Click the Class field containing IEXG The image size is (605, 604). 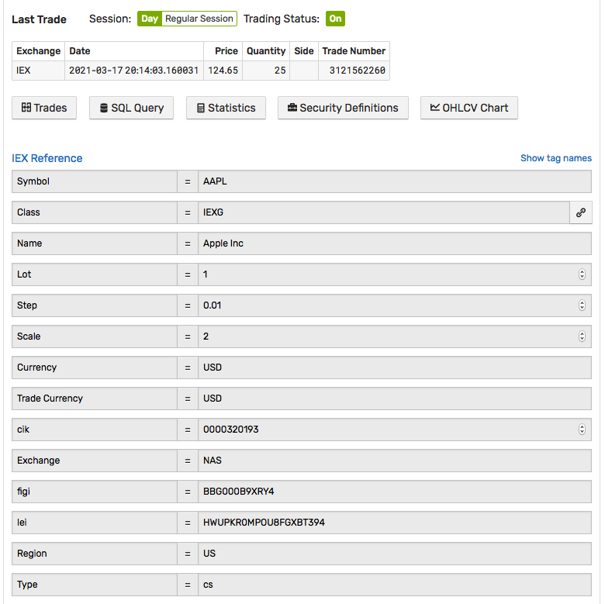[384, 212]
